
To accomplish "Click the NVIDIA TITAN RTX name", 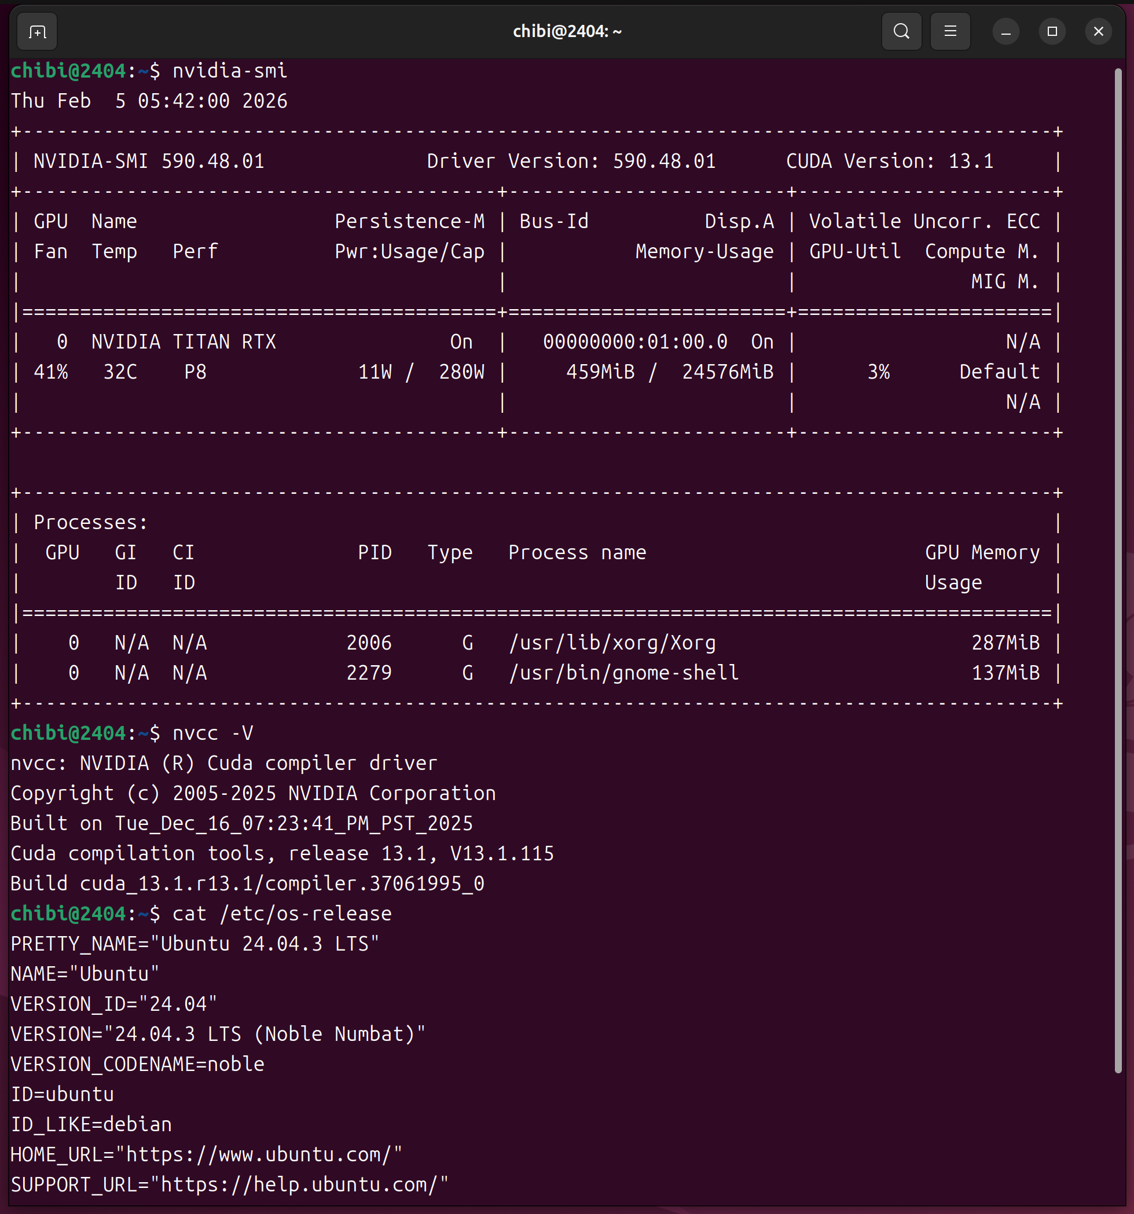I will click(183, 342).
